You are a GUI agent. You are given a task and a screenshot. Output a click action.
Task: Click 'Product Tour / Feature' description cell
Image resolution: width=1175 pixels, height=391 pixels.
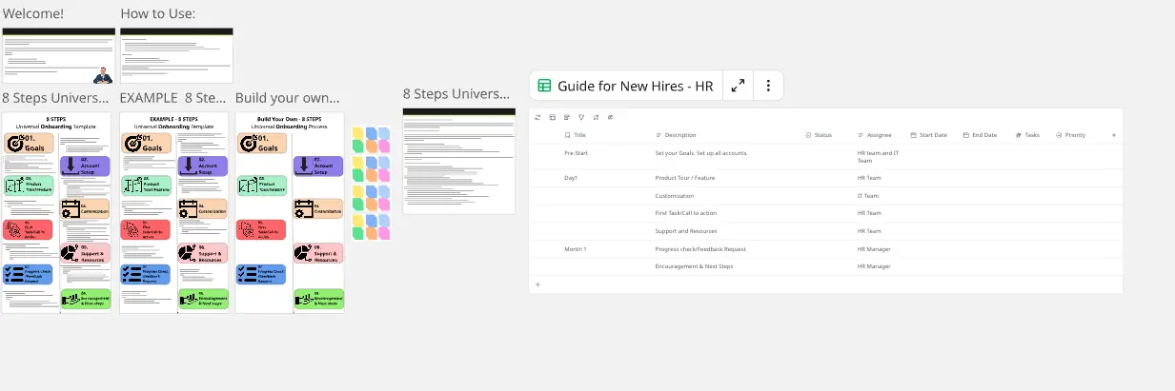click(x=685, y=178)
